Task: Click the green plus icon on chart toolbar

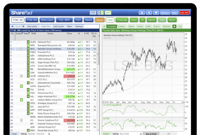Action: coord(174,26)
